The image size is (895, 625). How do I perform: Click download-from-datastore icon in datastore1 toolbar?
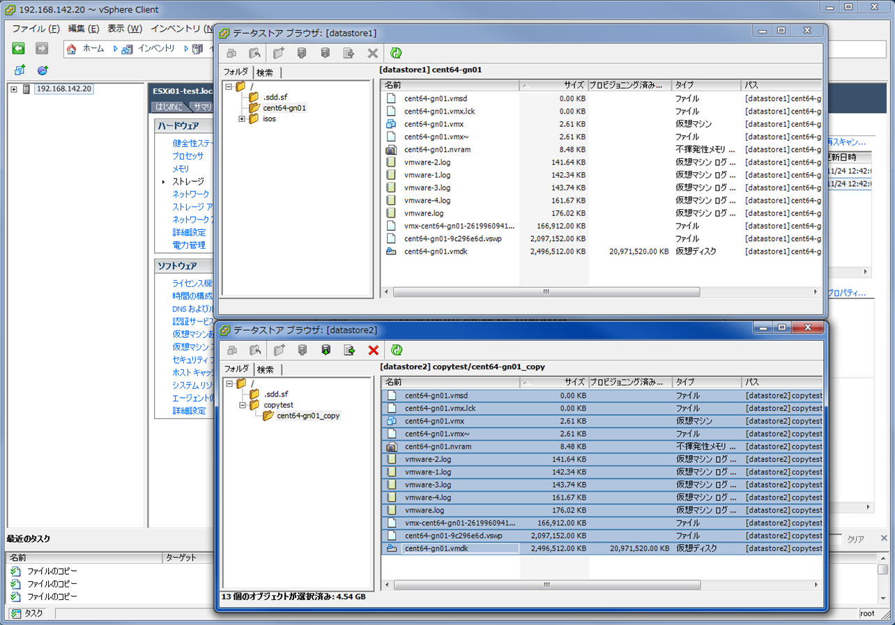pos(325,53)
